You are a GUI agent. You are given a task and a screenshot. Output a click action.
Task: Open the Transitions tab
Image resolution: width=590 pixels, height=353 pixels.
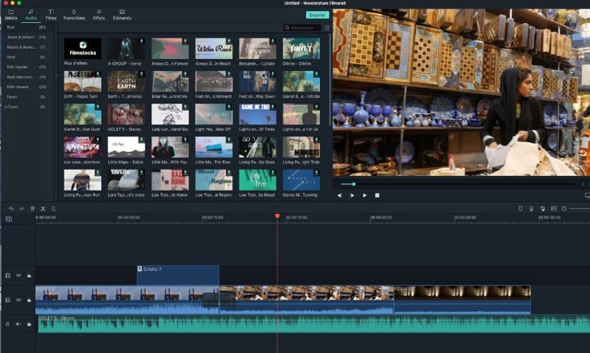click(74, 15)
